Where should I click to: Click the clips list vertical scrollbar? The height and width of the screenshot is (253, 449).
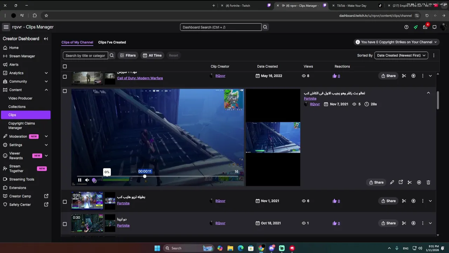[438, 100]
